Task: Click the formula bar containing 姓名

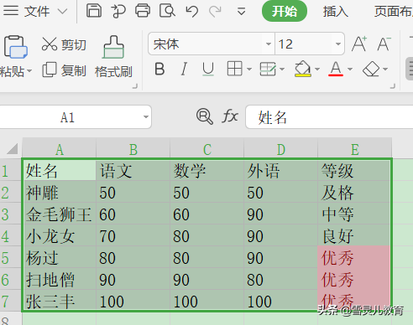Action: 329,117
